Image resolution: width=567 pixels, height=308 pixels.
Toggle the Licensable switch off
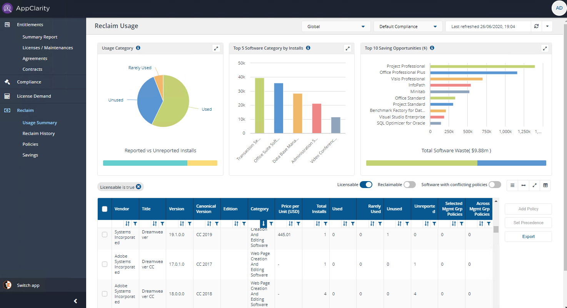coord(366,185)
